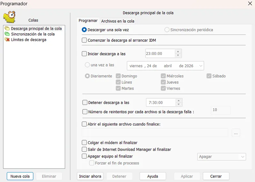Open the 'Archivos en la cola' tab
The width and height of the screenshot is (255, 182).
click(118, 21)
